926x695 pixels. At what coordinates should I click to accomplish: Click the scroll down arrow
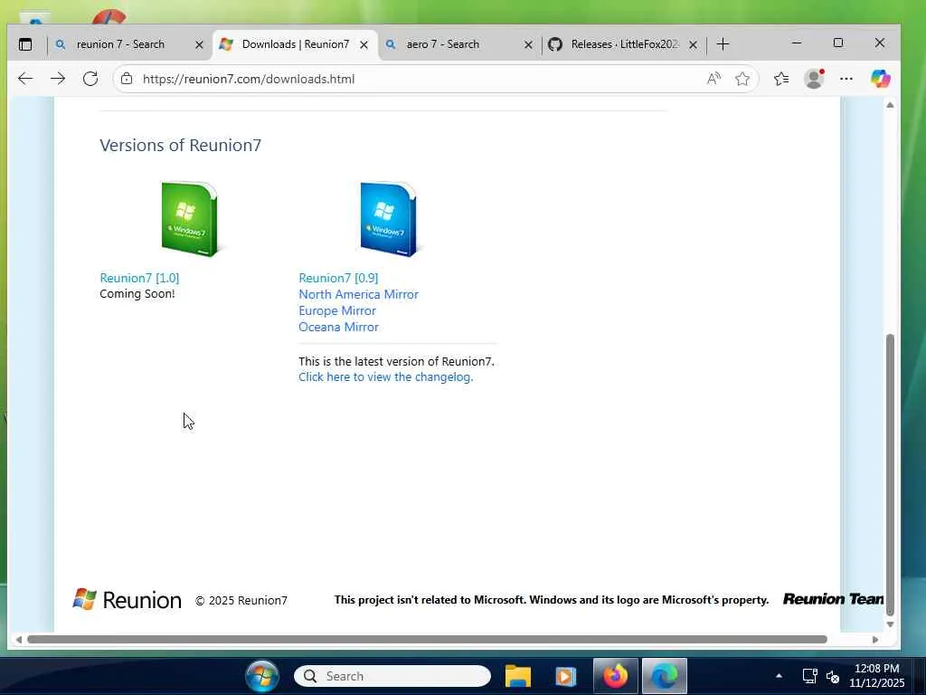tap(890, 624)
